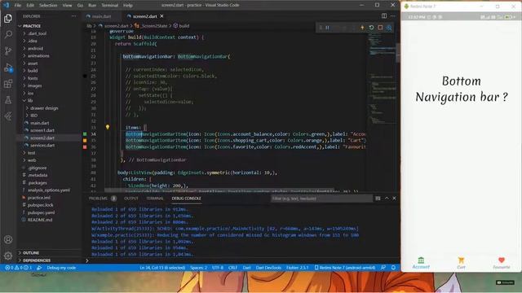
Task: Maximize the bottom panel with chevron
Action: 387,198
